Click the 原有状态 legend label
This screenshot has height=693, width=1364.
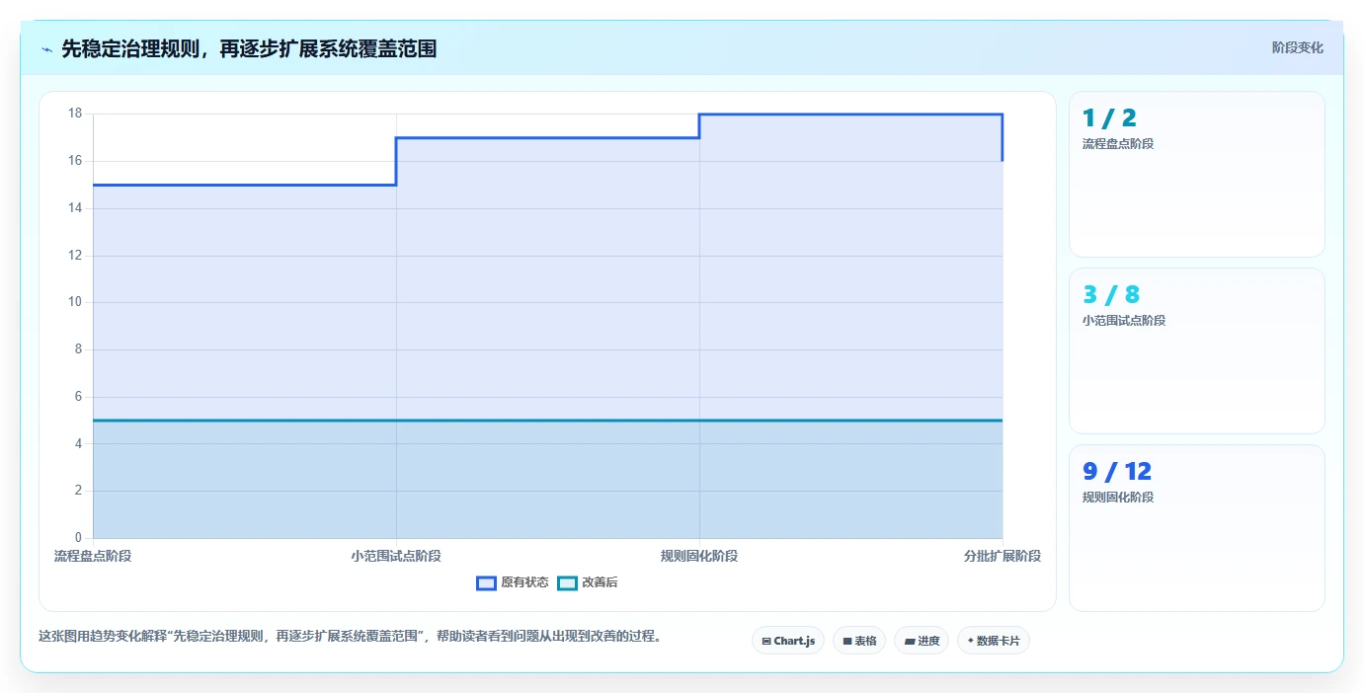coord(524,583)
